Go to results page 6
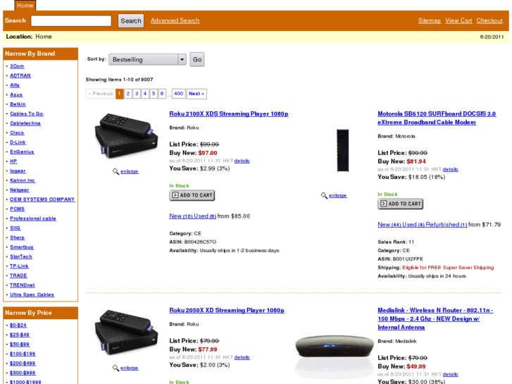 [x=162, y=94]
